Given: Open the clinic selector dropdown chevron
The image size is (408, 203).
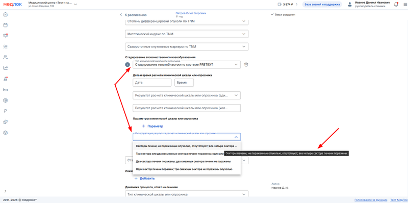Looking at the screenshot, I should coord(75,5).
